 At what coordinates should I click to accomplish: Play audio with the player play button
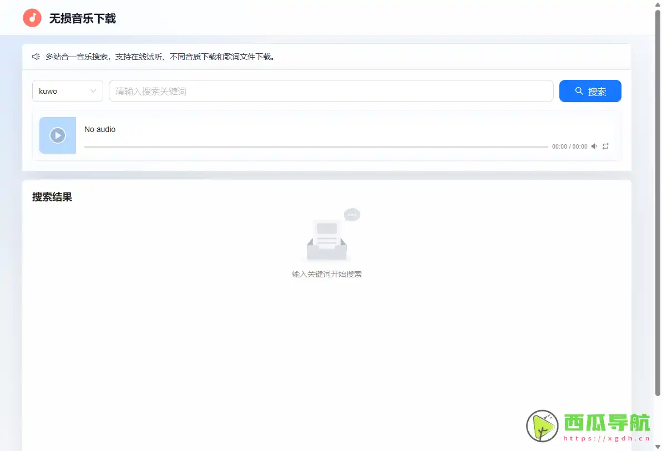pyautogui.click(x=58, y=135)
